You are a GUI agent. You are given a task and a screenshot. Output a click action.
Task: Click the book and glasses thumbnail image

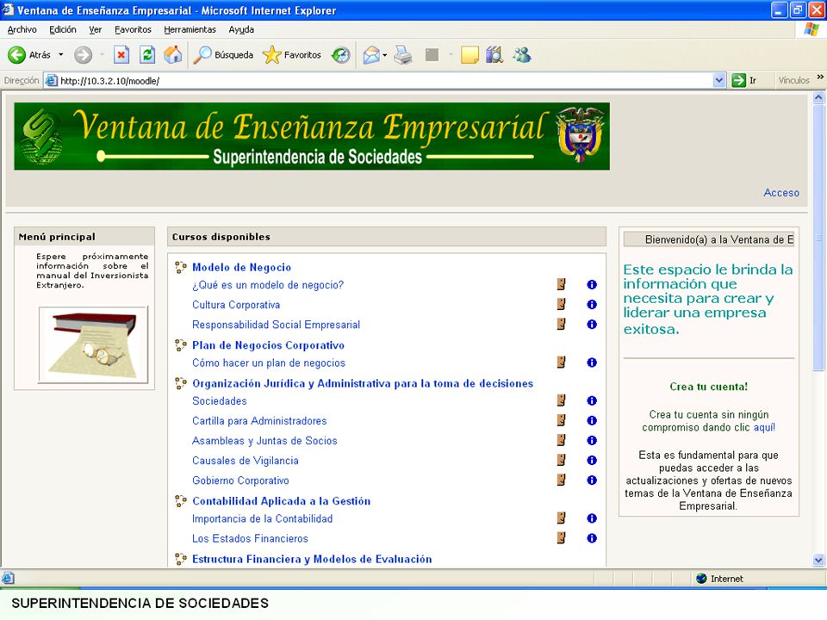(93, 344)
